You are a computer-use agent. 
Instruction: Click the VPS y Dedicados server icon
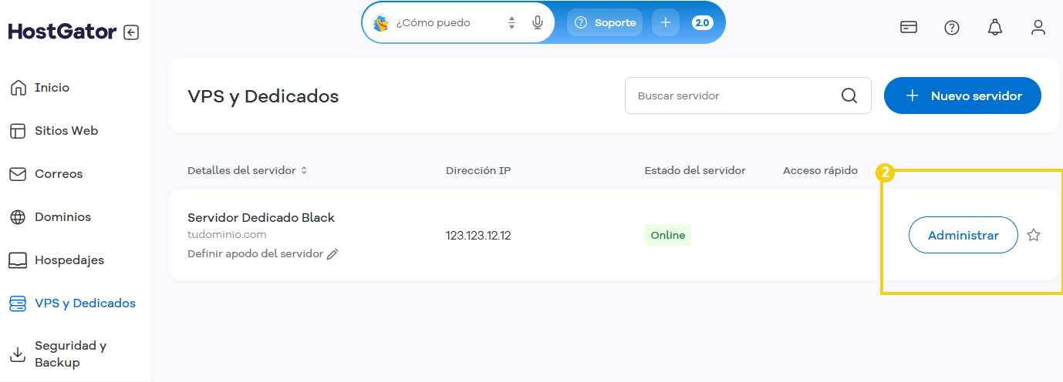[18, 303]
